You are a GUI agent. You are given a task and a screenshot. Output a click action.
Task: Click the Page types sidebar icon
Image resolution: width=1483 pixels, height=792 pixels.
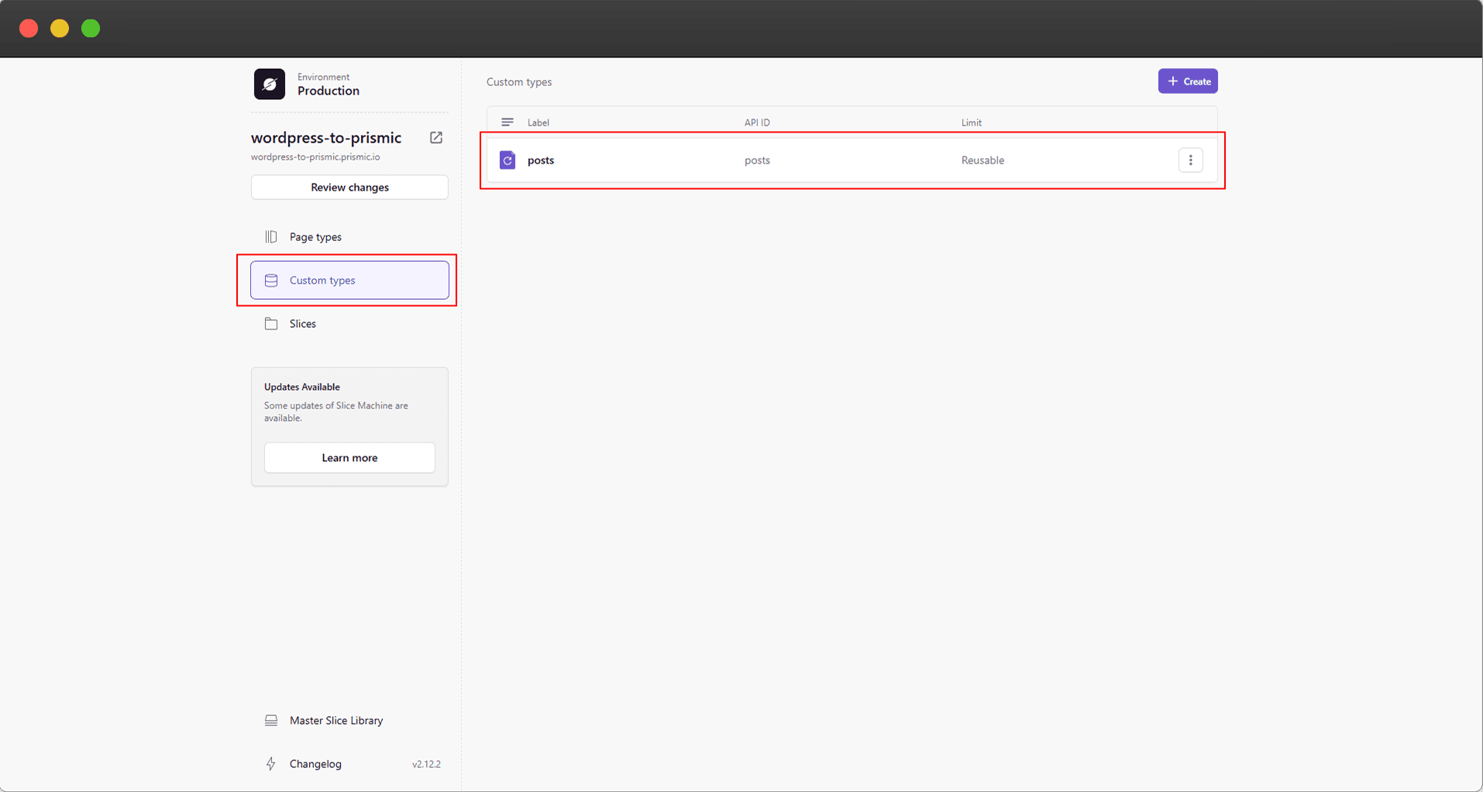click(x=271, y=236)
